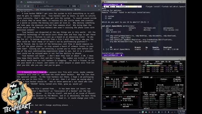Reset the 150% zoom level badge
Screen dimensions: 202x114
(74, 6)
